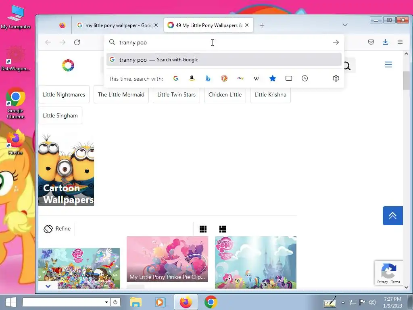
Task: Click the taskbar address input box
Action: point(63,302)
